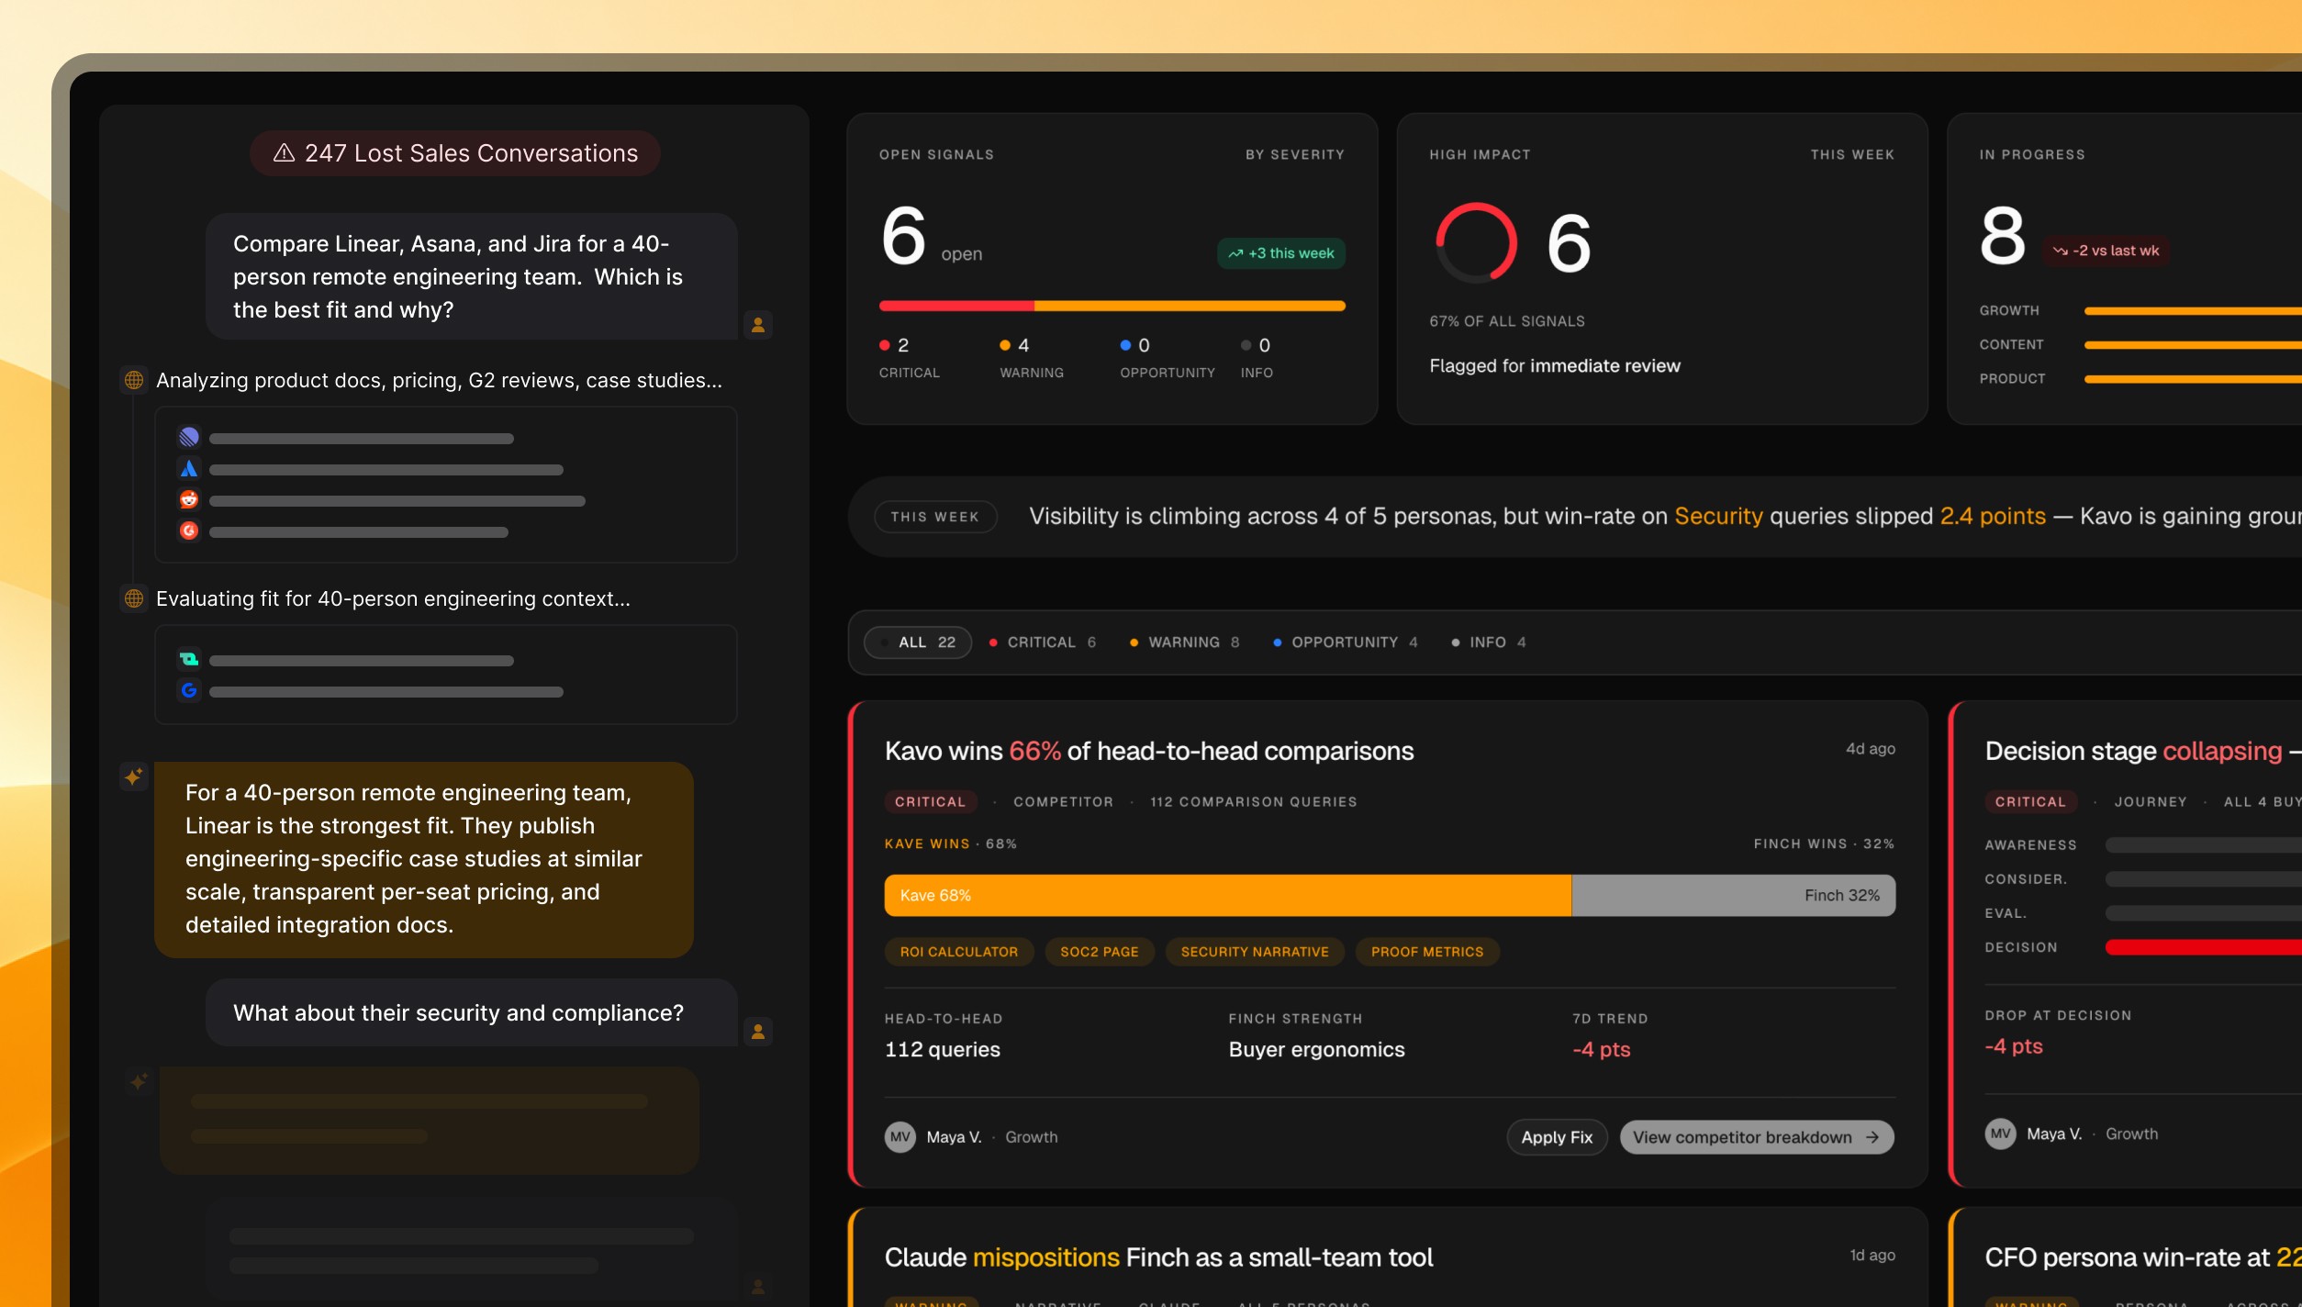Click the Reddit source icon in the analysis list

tap(189, 499)
